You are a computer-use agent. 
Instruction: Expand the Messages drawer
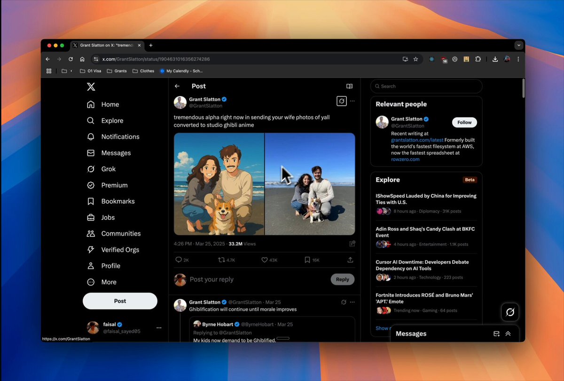click(508, 333)
